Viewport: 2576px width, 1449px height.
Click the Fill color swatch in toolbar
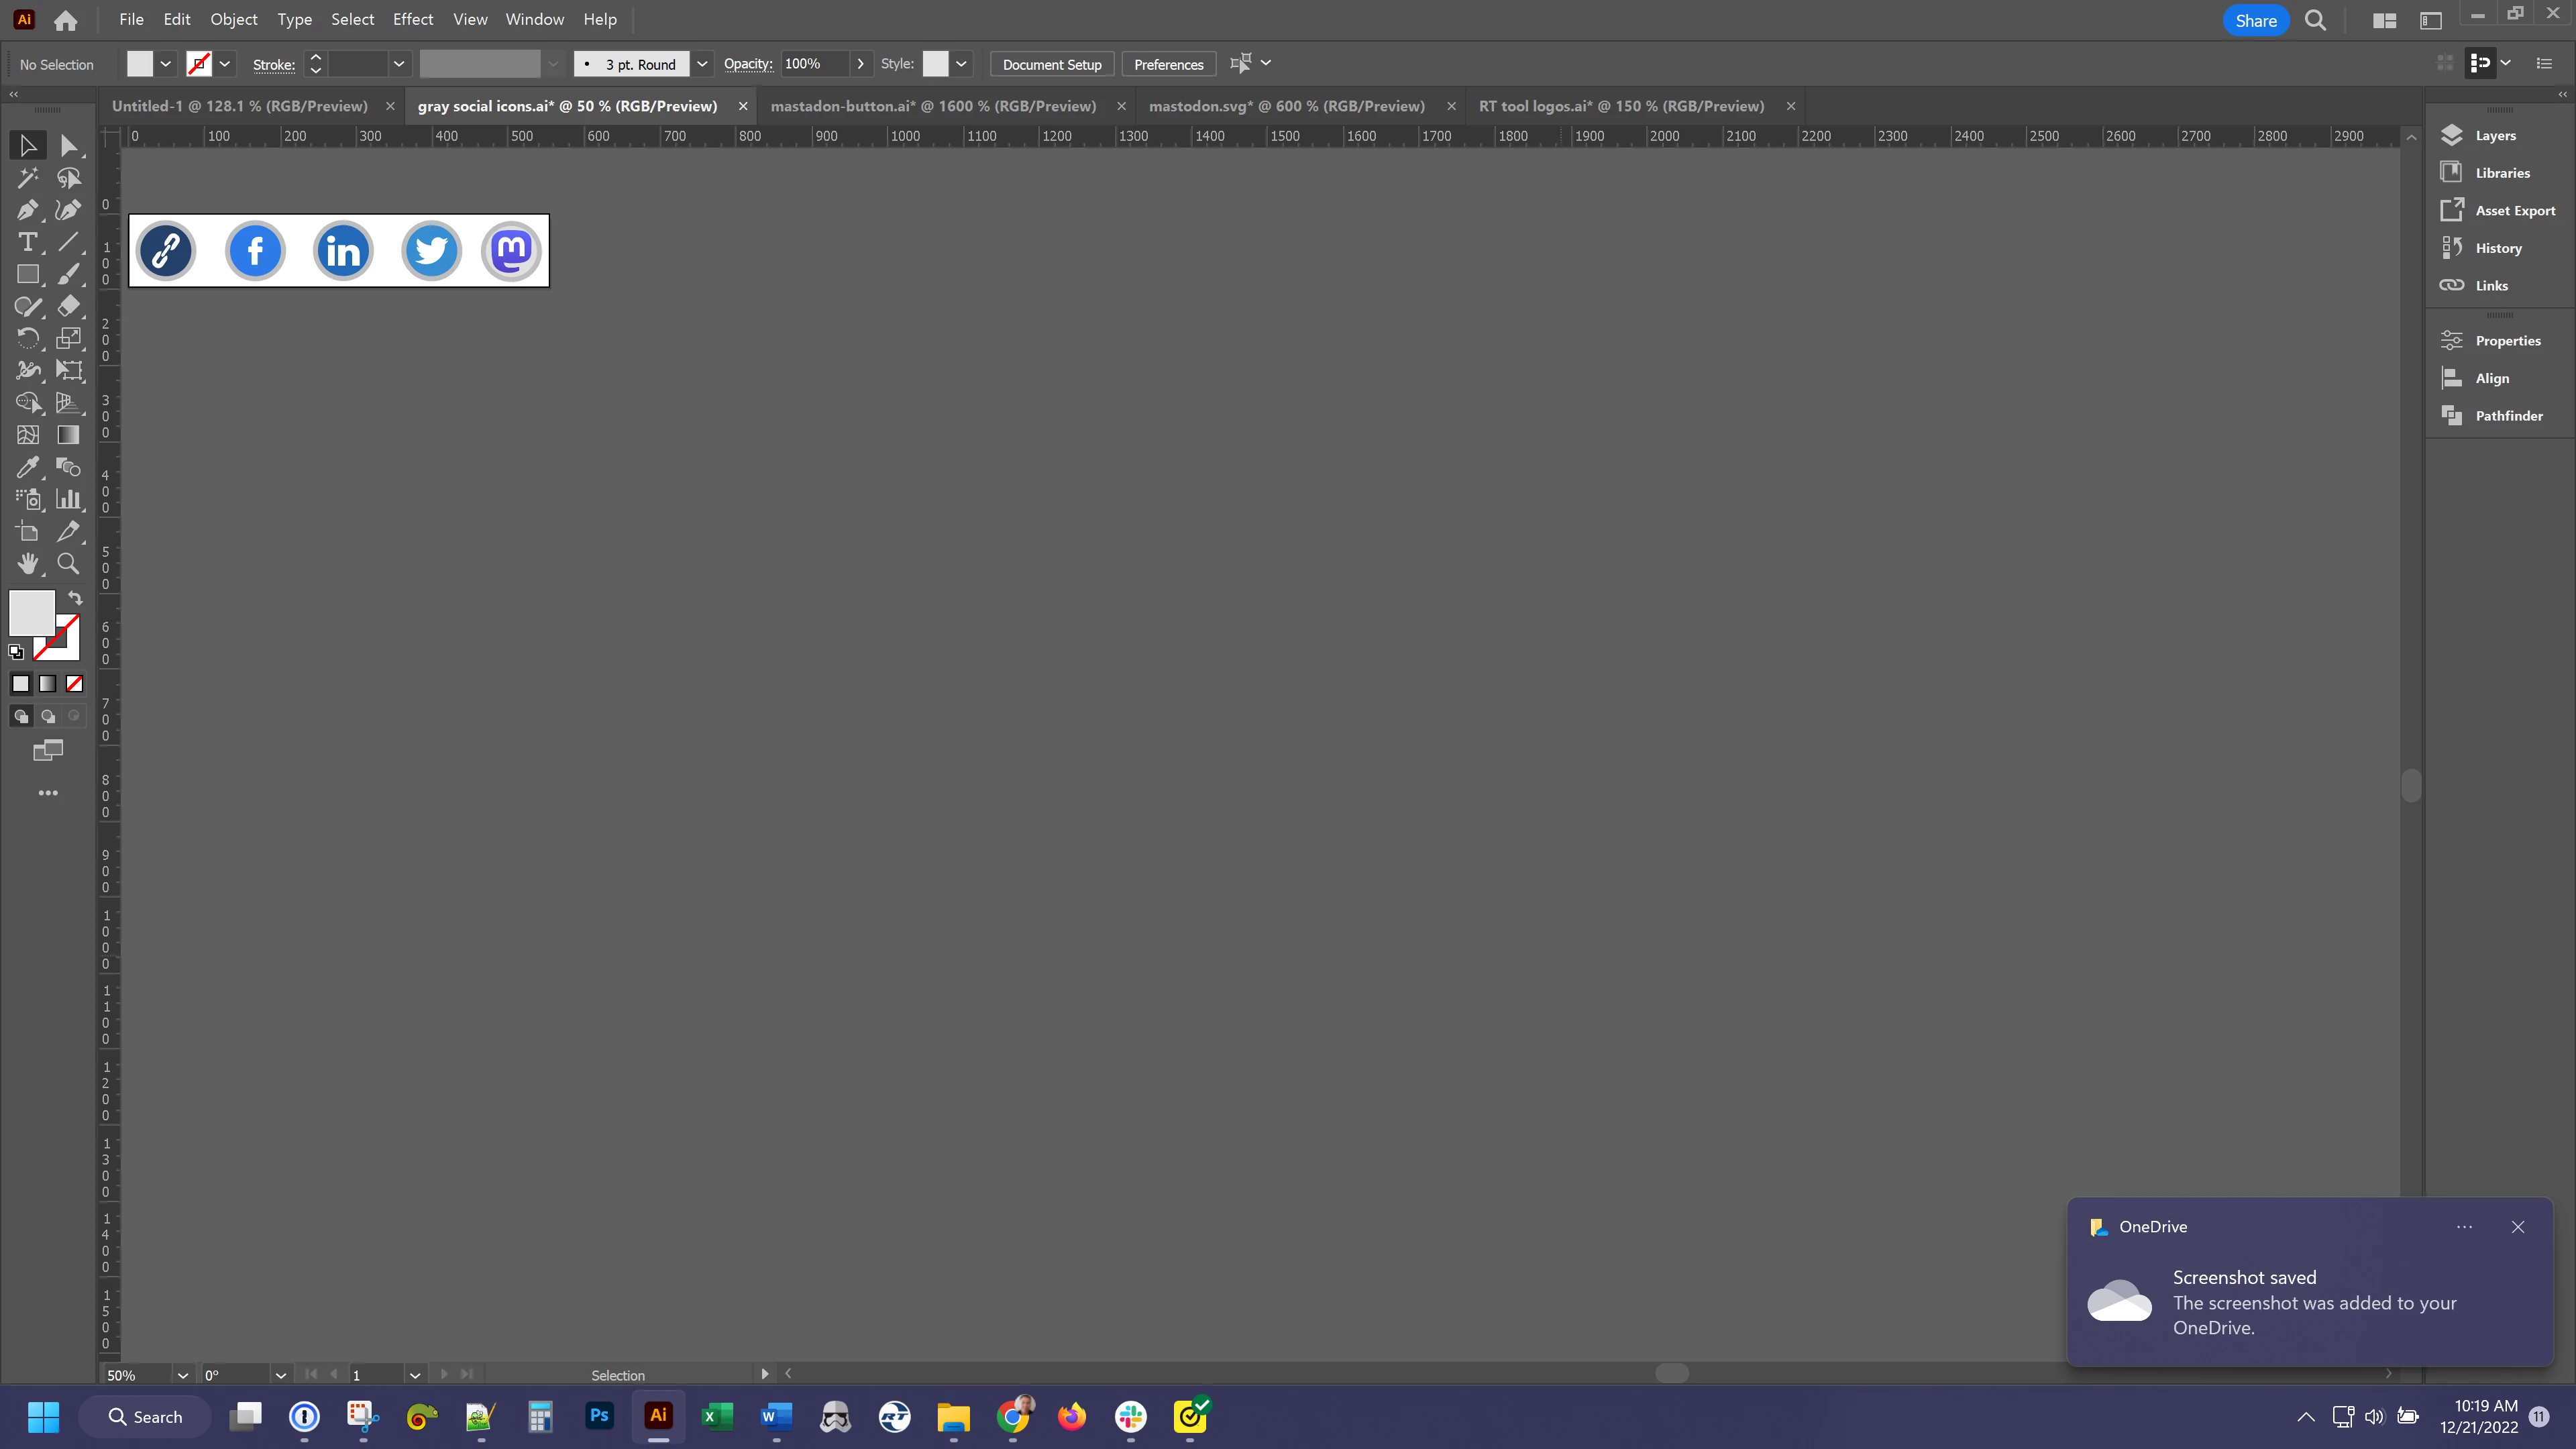(x=31, y=612)
